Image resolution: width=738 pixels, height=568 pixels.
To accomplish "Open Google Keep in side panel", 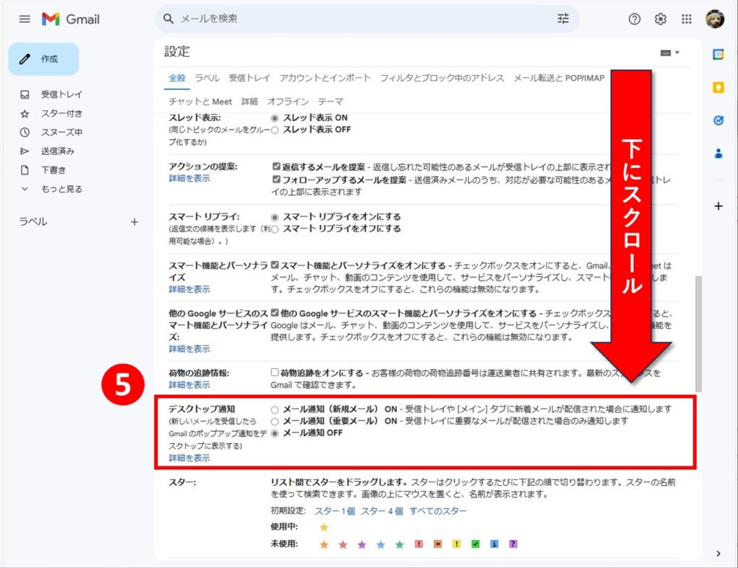I will (x=718, y=87).
